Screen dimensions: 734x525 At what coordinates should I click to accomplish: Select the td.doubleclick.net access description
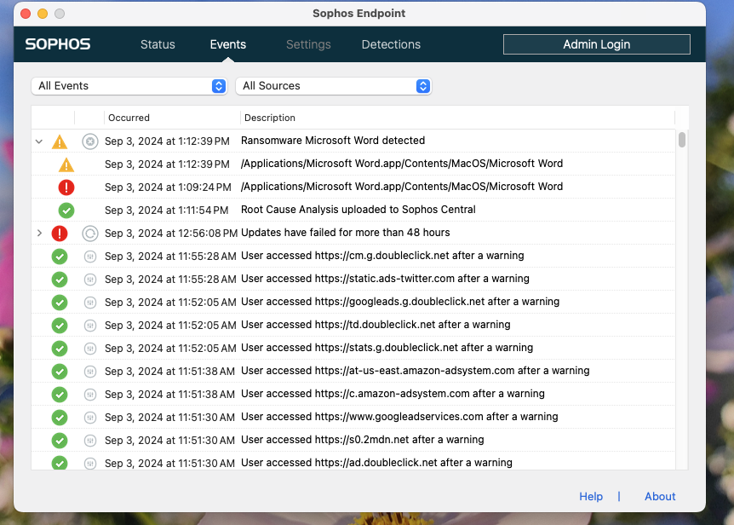[376, 324]
